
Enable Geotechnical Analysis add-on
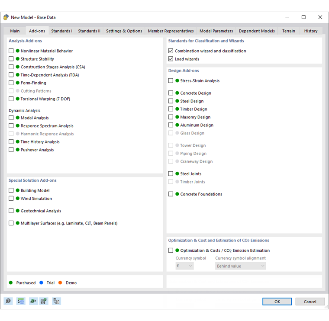pyautogui.click(x=11, y=211)
